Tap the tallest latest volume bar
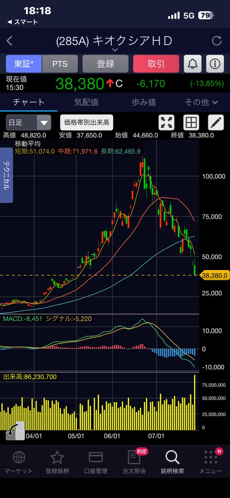Image resolution: width=230 pixels, height=498 pixels. (x=194, y=402)
